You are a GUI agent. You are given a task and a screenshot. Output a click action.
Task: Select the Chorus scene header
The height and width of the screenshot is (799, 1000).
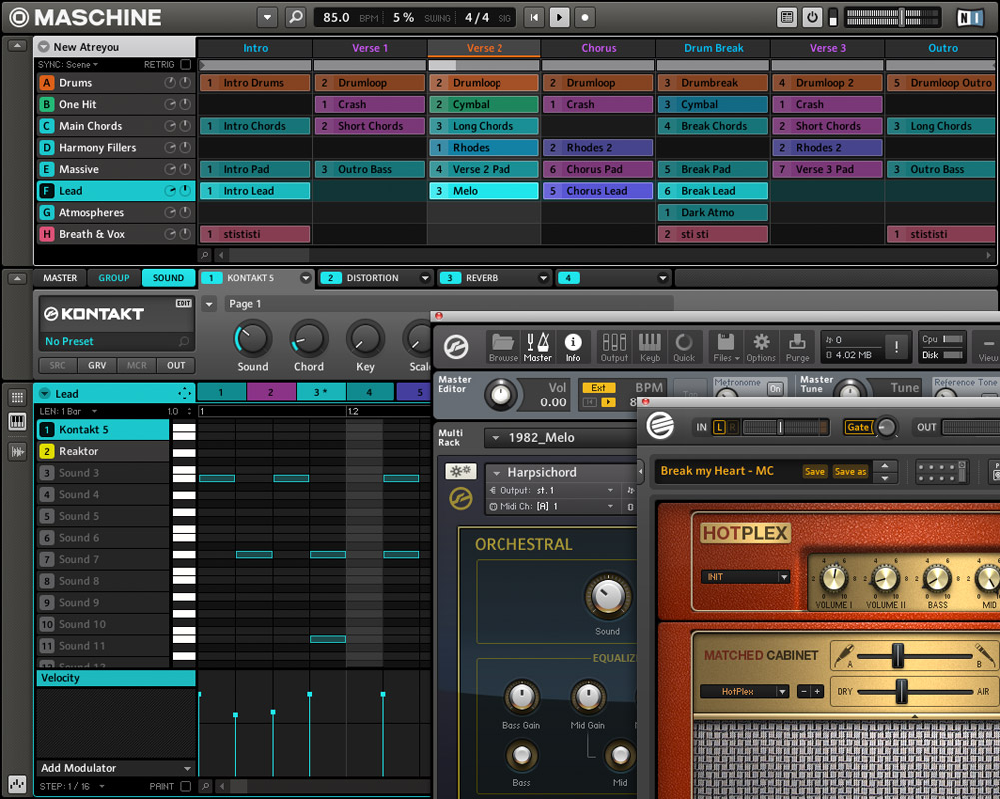[x=598, y=48]
